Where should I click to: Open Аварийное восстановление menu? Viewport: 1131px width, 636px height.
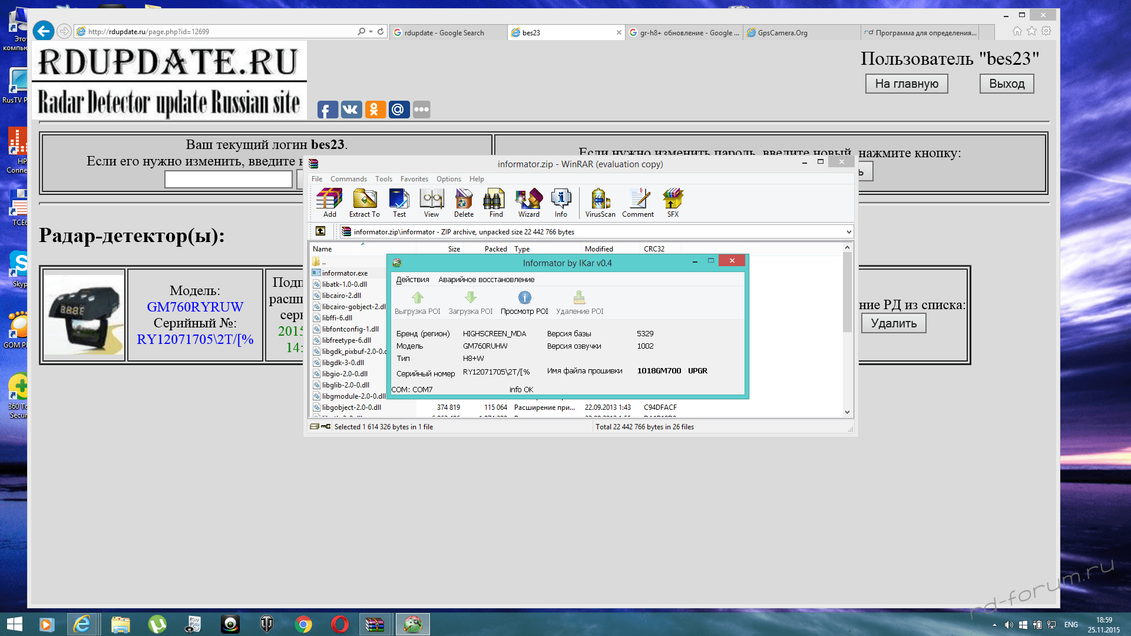click(487, 280)
